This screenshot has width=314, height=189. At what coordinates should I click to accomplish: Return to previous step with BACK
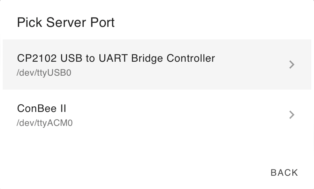coord(284,173)
